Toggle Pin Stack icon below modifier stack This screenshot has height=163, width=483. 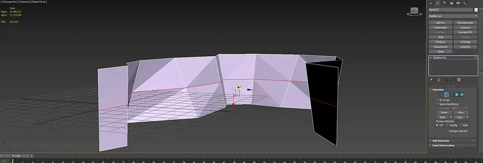coord(431,79)
